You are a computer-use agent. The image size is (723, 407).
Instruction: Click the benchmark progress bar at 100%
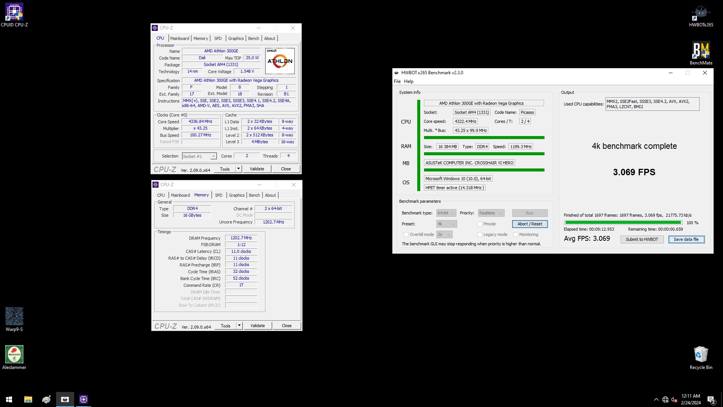(x=623, y=223)
